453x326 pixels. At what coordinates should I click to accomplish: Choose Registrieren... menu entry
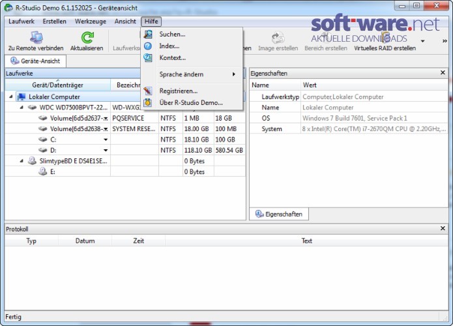192,91
